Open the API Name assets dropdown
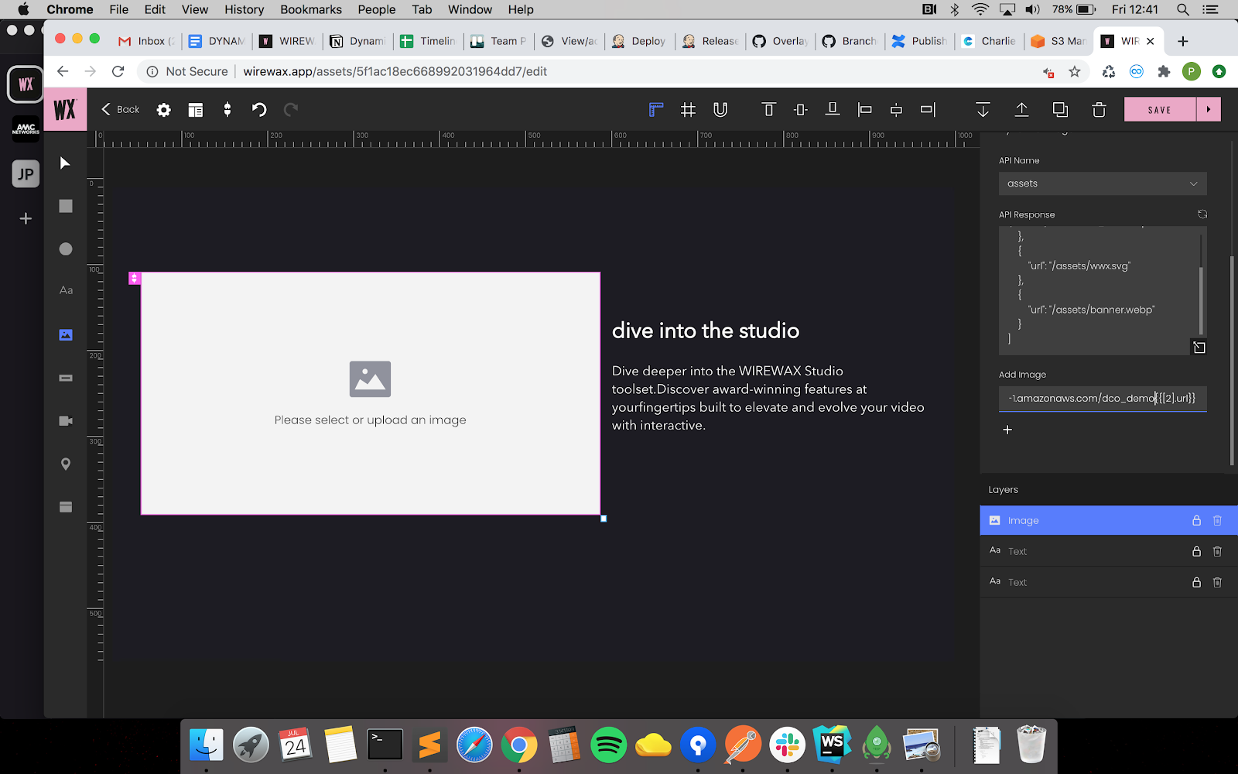 pos(1102,183)
